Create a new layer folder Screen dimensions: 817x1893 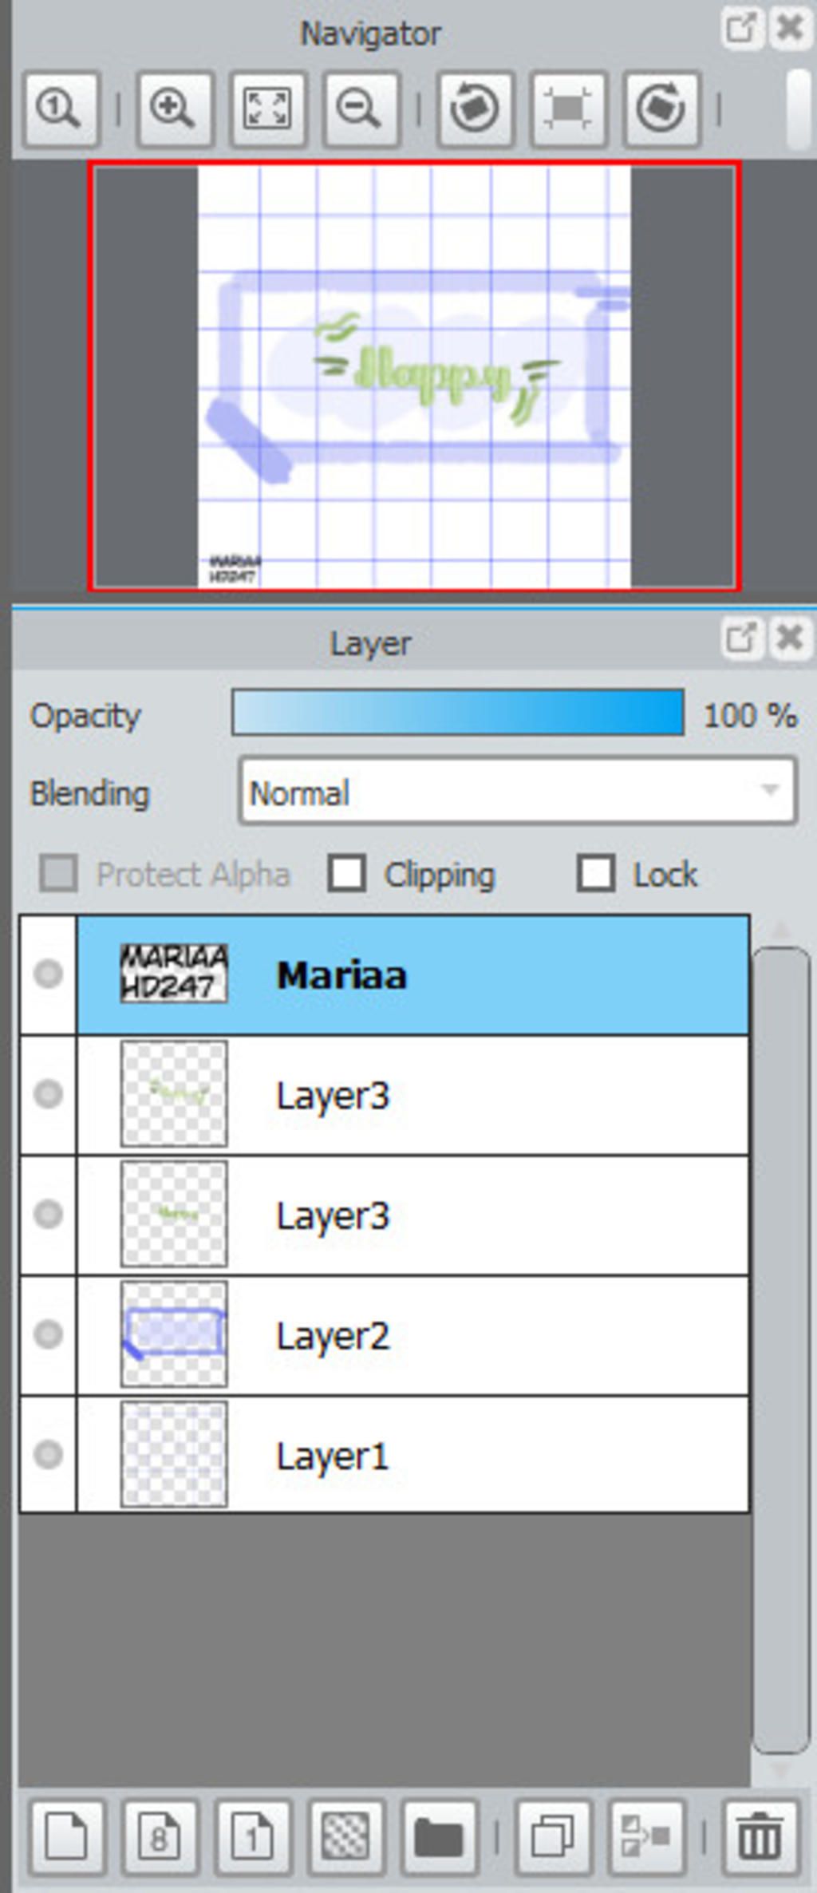pyautogui.click(x=439, y=1837)
